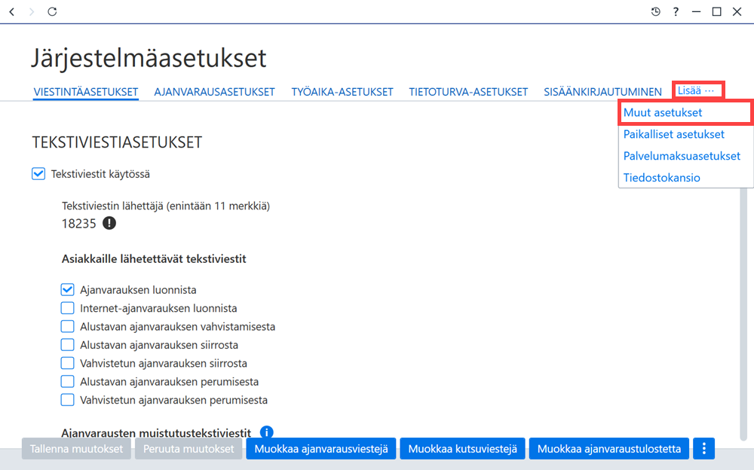Minimize the window

pyautogui.click(x=696, y=11)
